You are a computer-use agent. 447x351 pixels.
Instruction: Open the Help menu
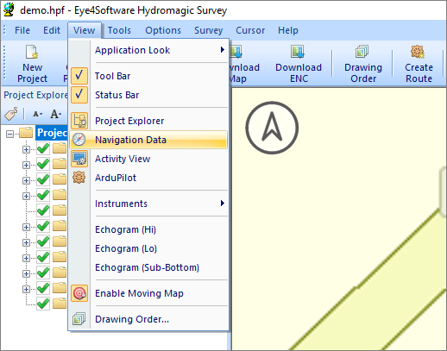[x=288, y=30]
